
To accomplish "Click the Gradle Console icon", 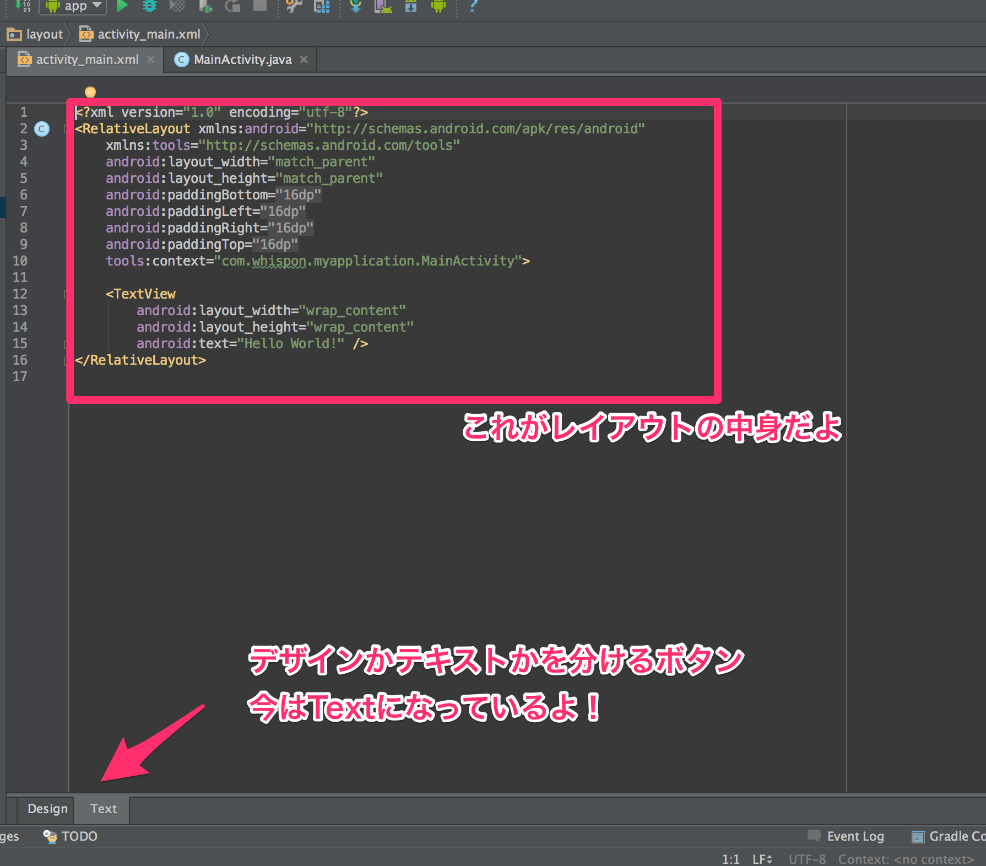I will 918,837.
